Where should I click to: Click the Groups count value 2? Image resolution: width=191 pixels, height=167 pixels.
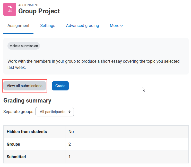[x=70, y=144]
